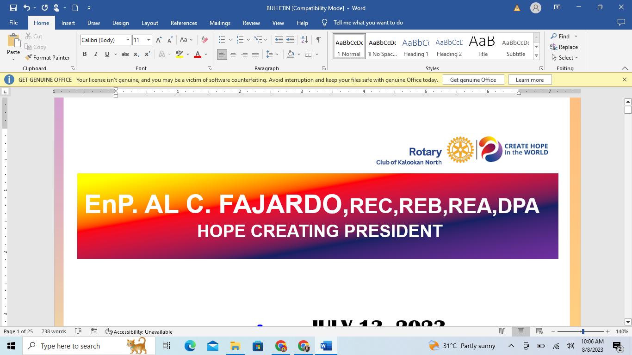Pick the red Font Color button
The image size is (632, 355).
(x=198, y=54)
